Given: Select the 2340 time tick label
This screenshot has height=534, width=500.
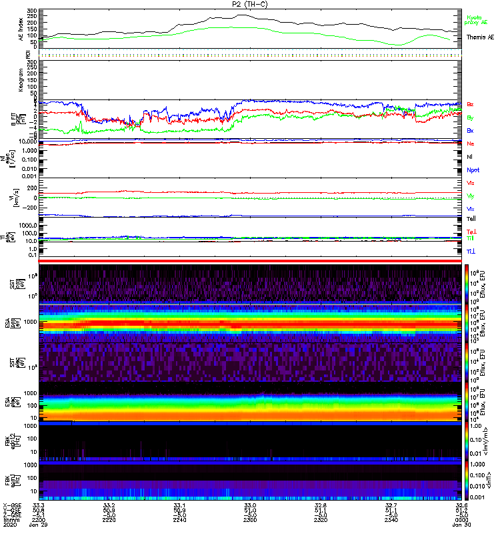Looking at the screenshot, I should click(391, 520).
